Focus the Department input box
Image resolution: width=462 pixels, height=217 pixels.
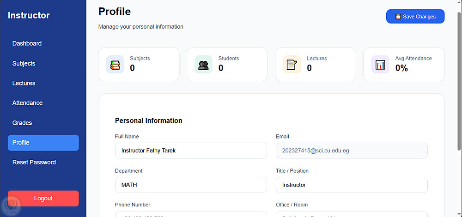(191, 185)
